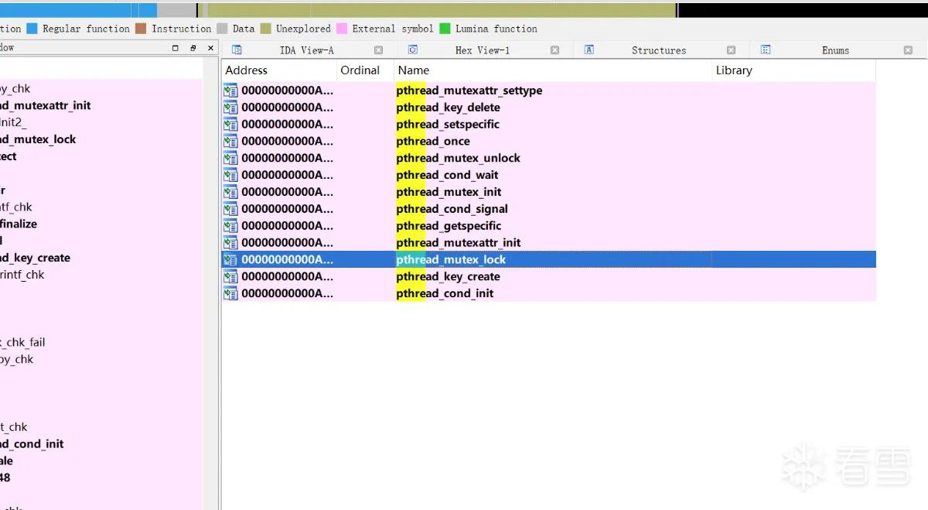The width and height of the screenshot is (928, 510).
Task: Close the Enums tab
Action: click(908, 50)
